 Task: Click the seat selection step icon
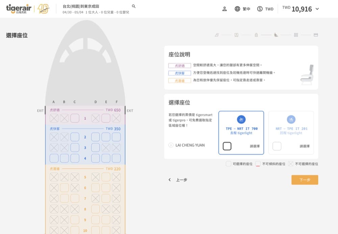point(276,35)
